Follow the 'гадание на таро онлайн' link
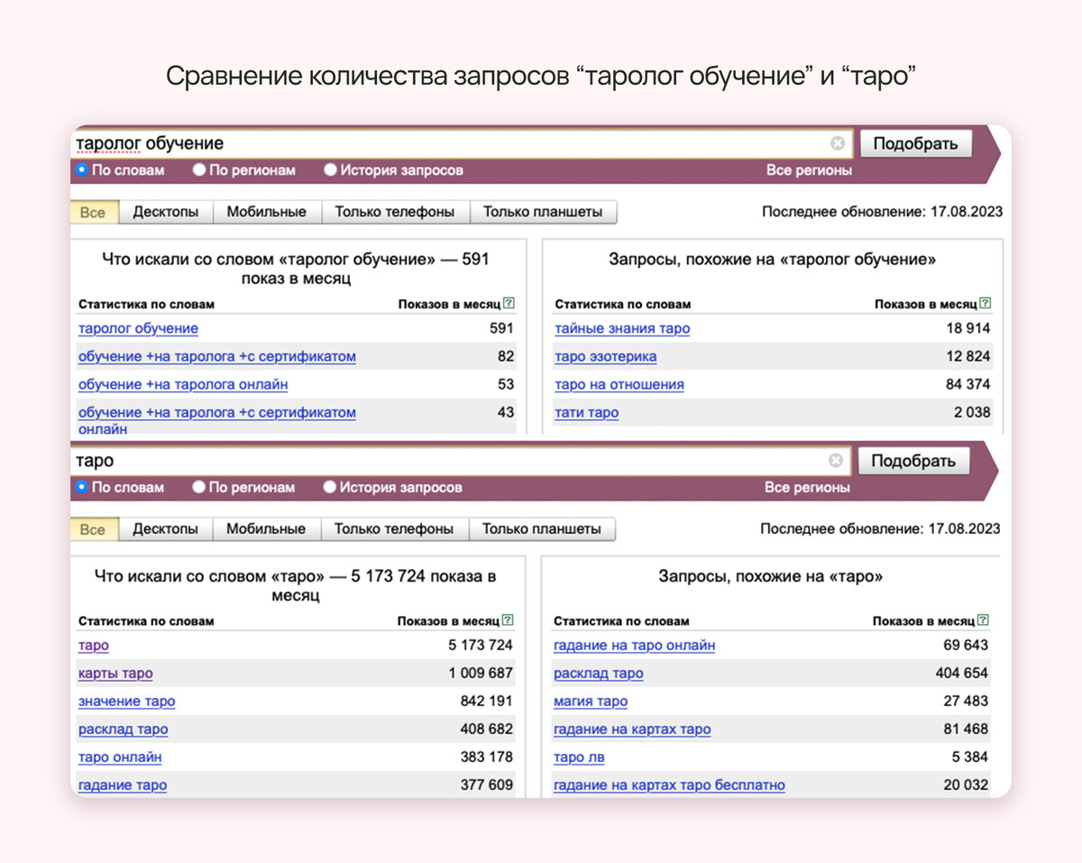Screen dimensions: 1082x863 [634, 646]
